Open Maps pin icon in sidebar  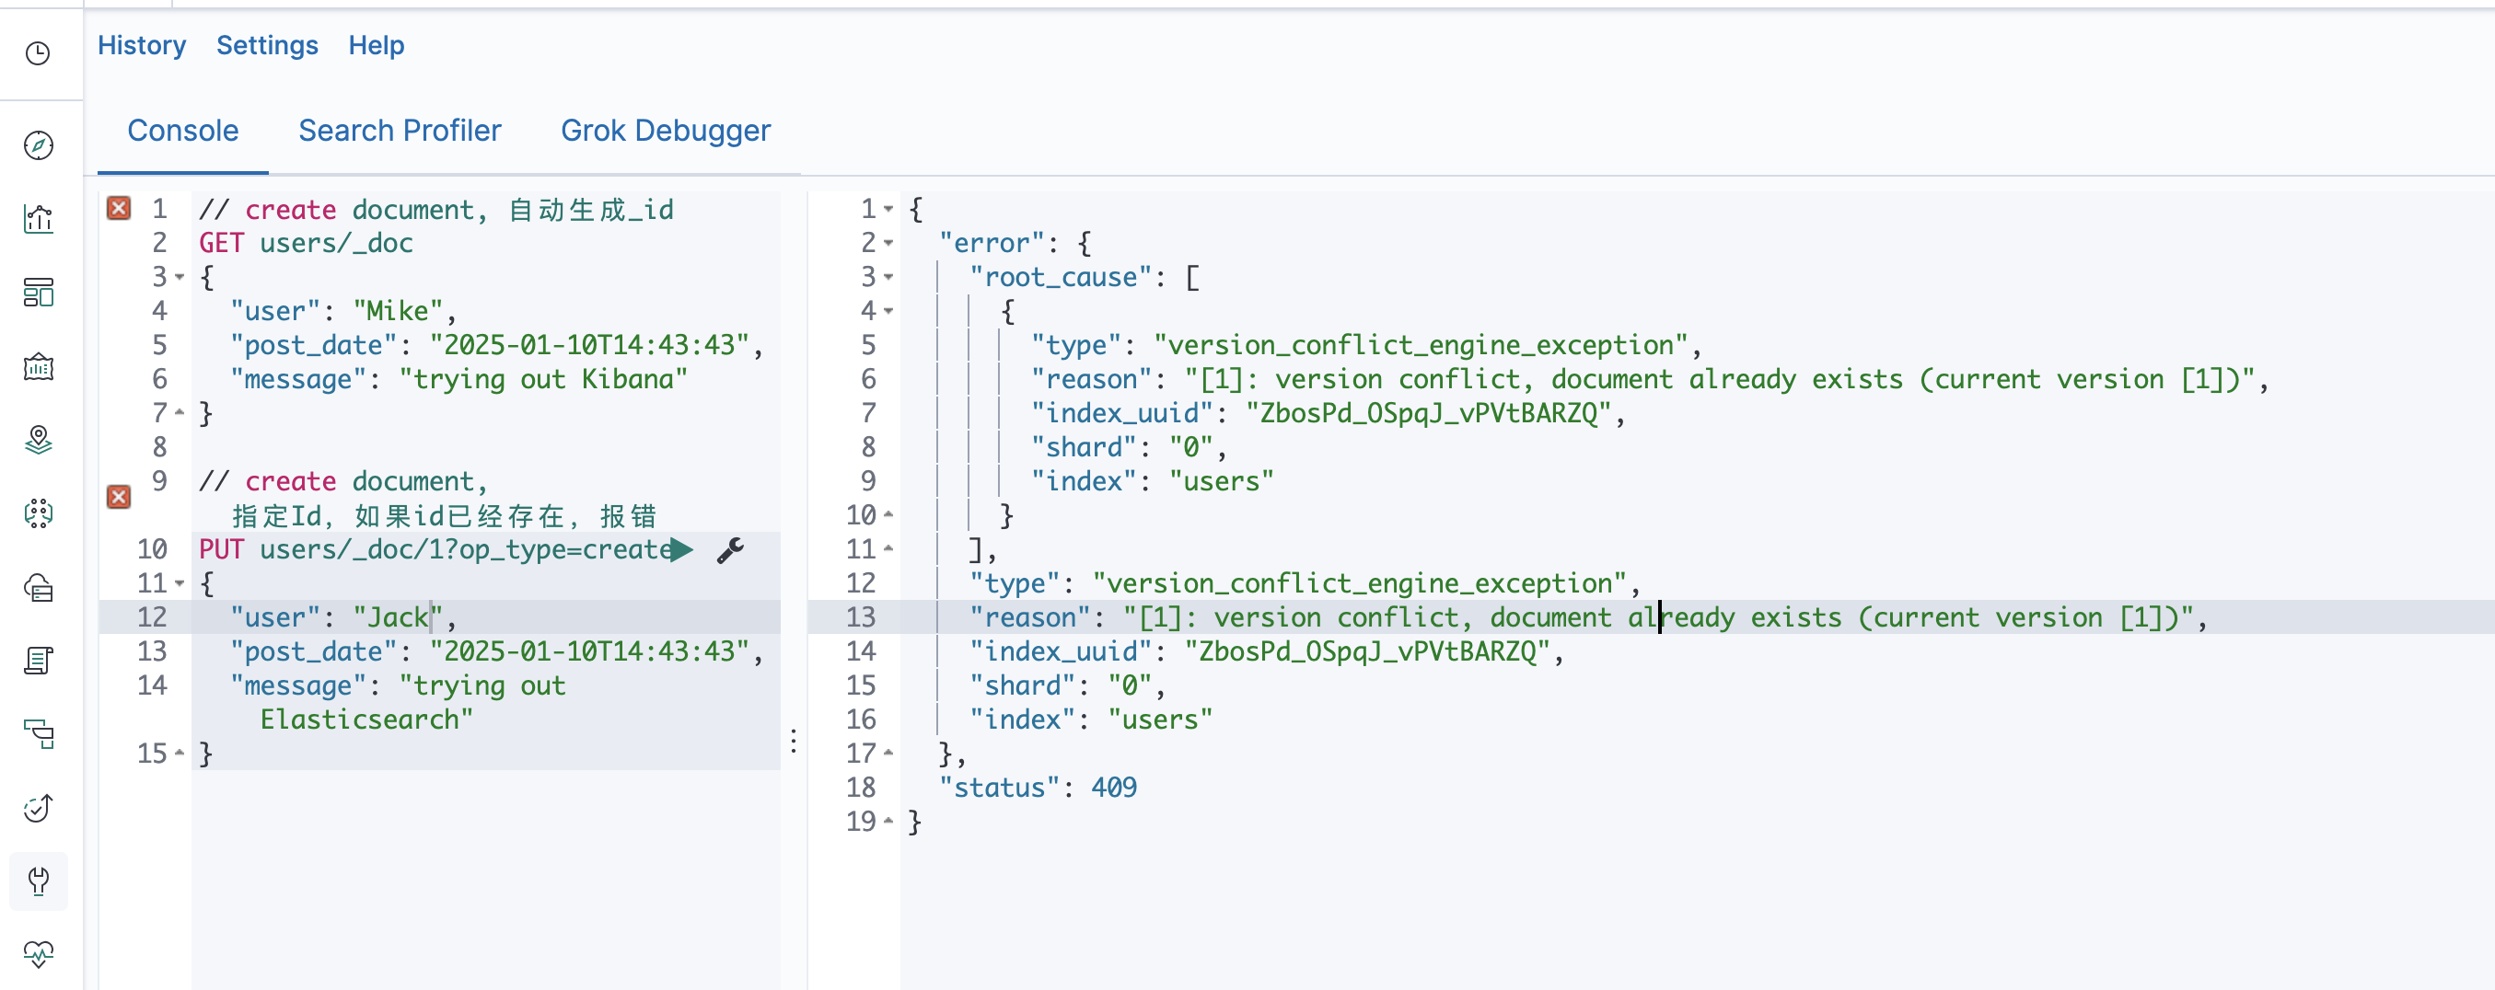tap(38, 440)
